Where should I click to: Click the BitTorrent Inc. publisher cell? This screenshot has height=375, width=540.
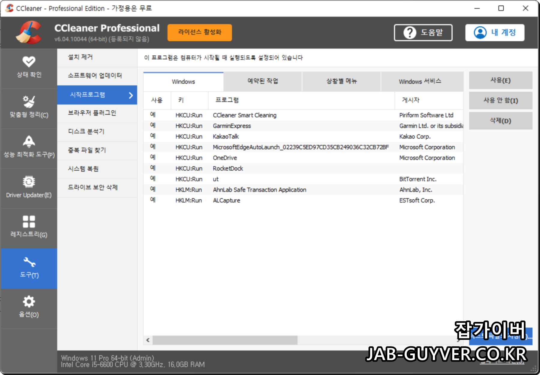(x=418, y=179)
